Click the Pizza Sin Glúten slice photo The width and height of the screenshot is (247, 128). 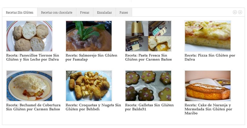[207, 36]
